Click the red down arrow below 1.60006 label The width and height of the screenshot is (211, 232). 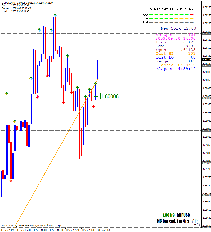tap(94, 106)
